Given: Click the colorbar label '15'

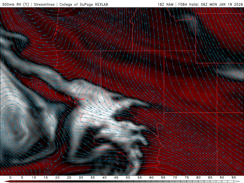Looking at the screenshot, I should pyautogui.click(x=45, y=178).
